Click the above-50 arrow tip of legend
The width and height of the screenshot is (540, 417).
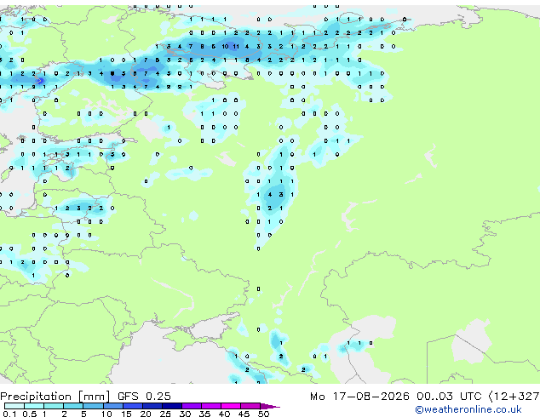[270, 407]
